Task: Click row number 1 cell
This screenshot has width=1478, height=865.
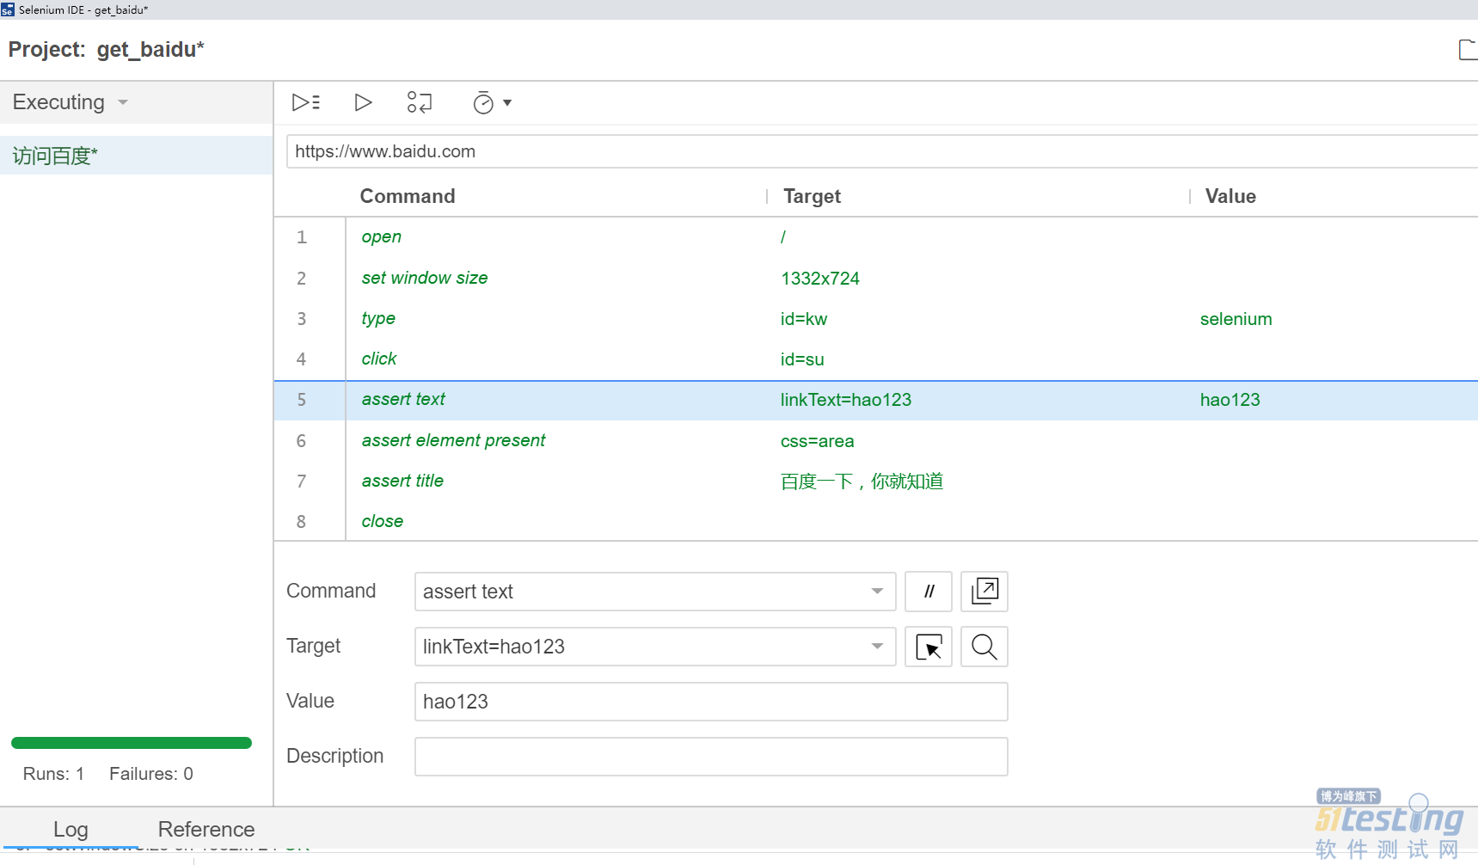Action: (301, 237)
